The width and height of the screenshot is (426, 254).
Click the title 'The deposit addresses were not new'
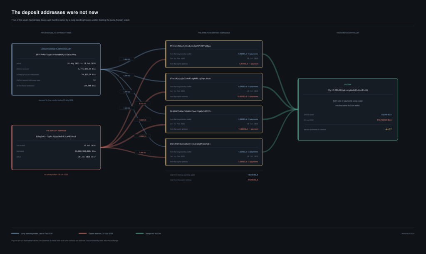[x=54, y=12]
